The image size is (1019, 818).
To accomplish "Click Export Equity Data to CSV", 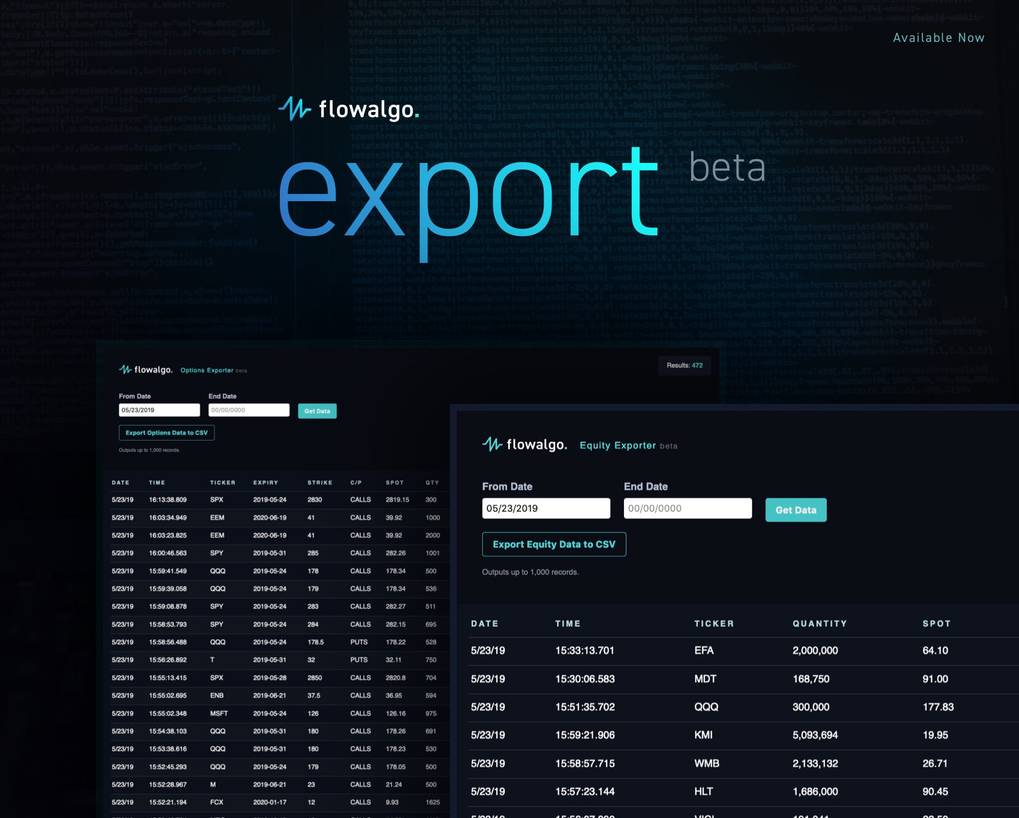I will (554, 544).
